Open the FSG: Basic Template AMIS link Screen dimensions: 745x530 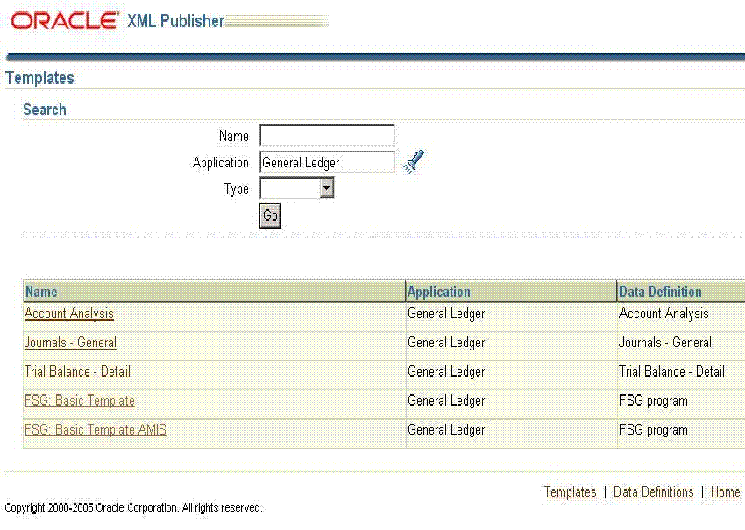tap(95, 429)
